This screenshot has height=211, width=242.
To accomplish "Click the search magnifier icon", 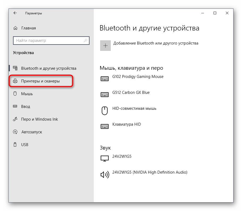I will pyautogui.click(x=86, y=41).
